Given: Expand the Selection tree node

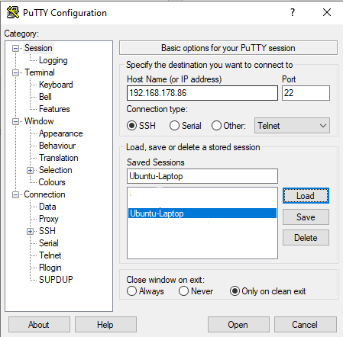Looking at the screenshot, I should point(30,170).
